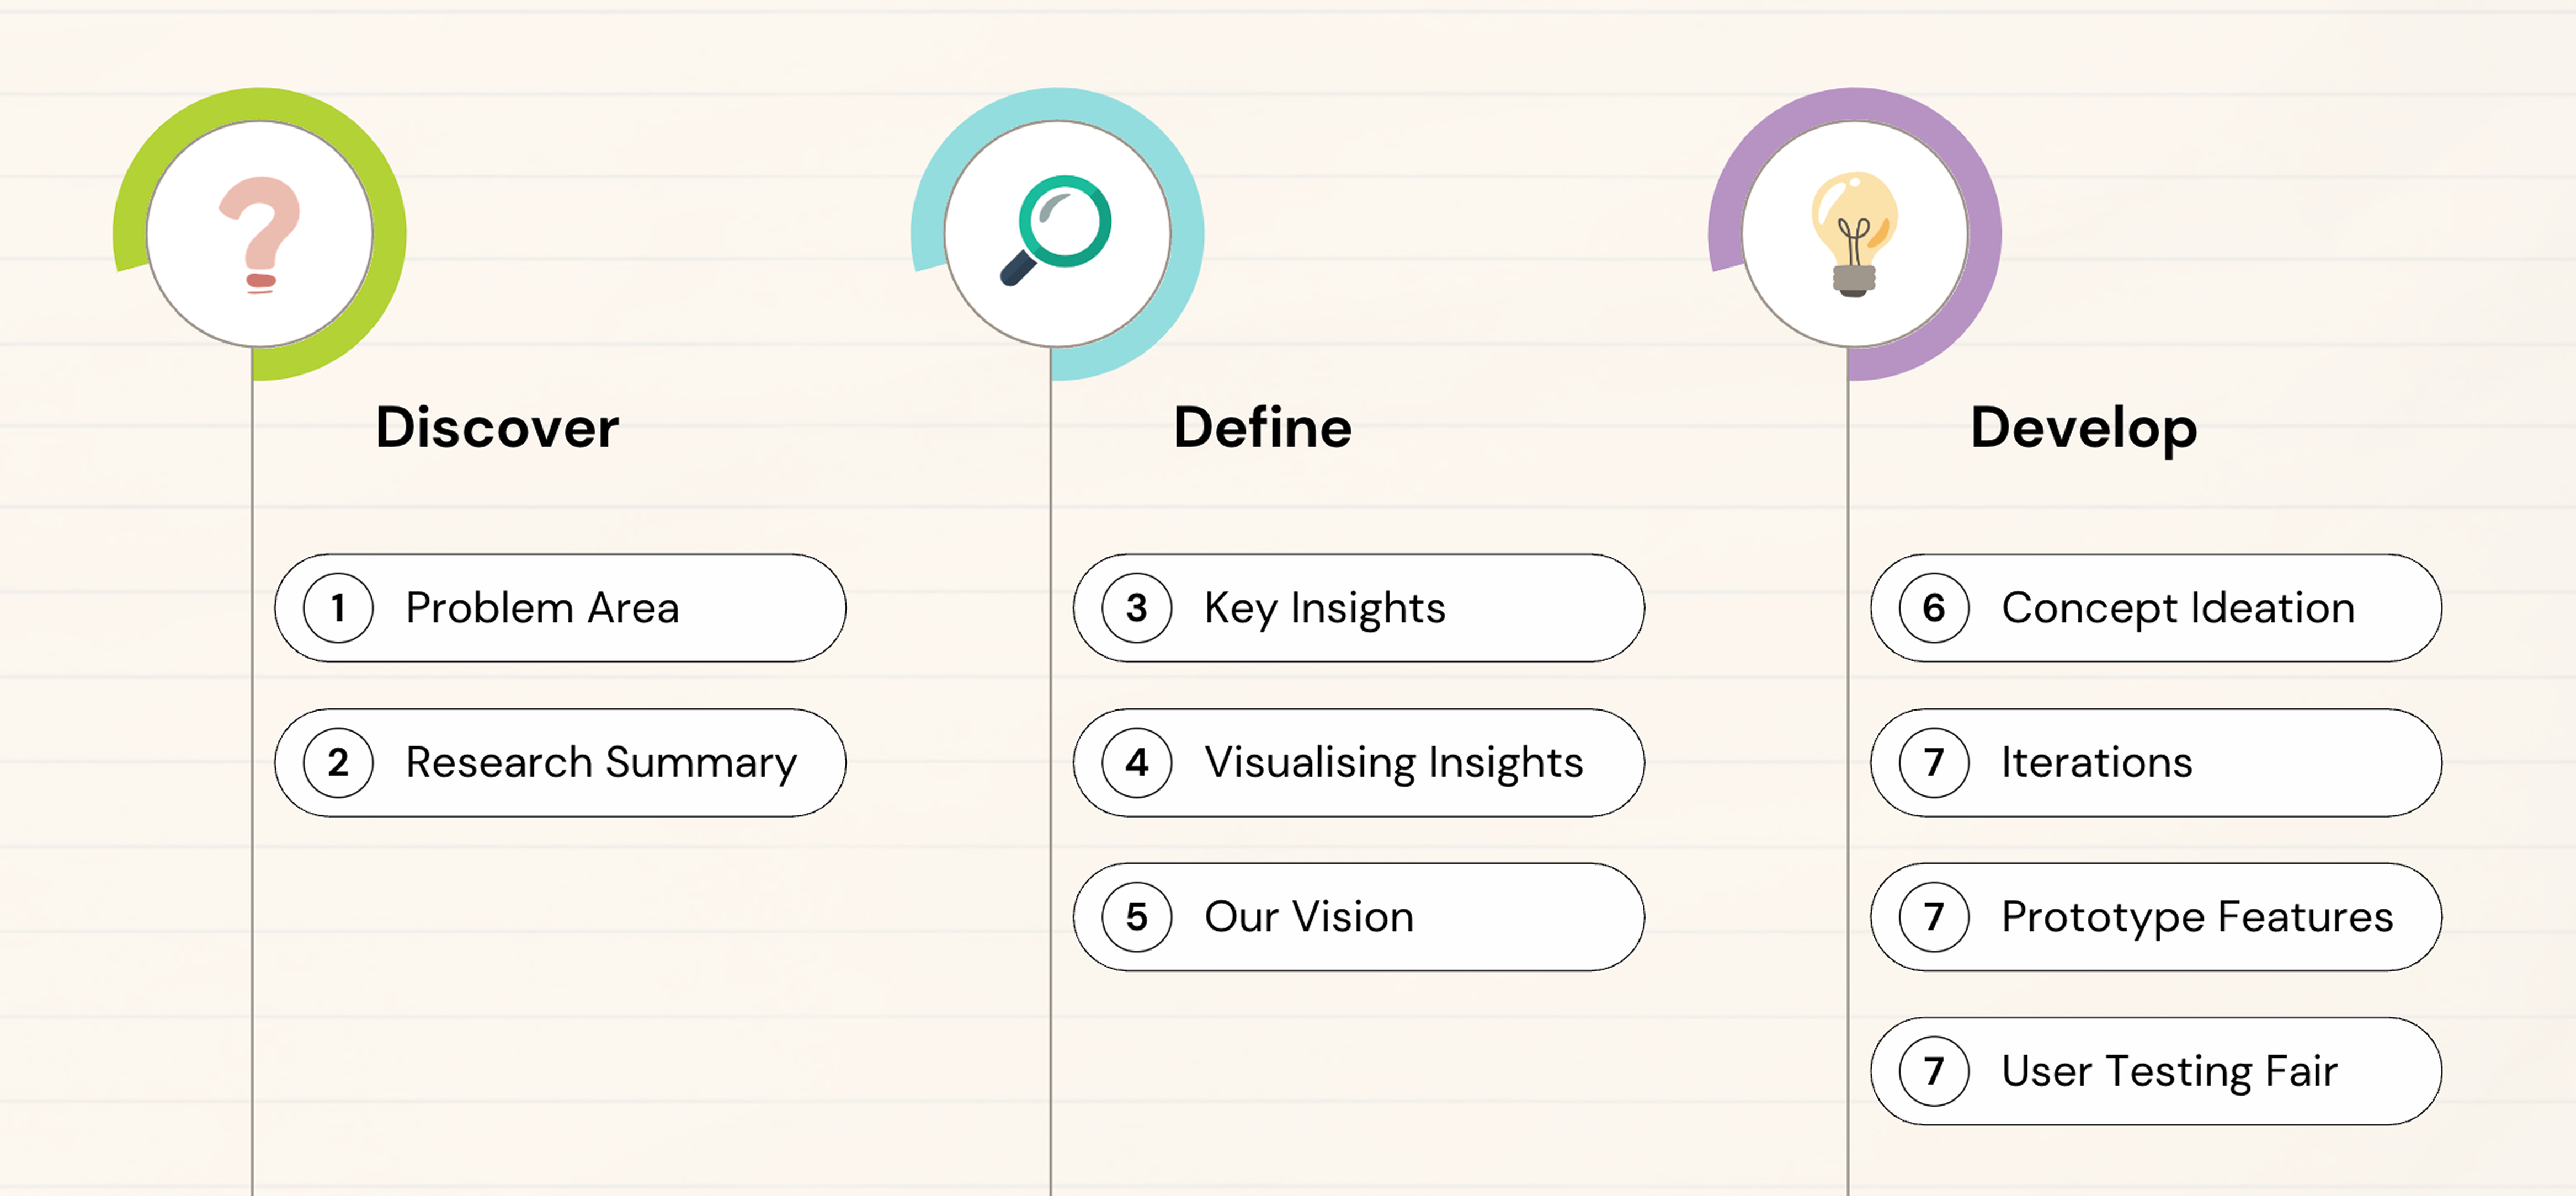Open the Problem Area section
Viewport: 2576px width, 1196px height.
point(560,608)
